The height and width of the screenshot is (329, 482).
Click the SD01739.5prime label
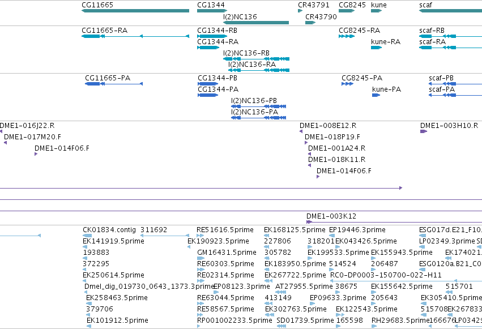tap(305, 321)
